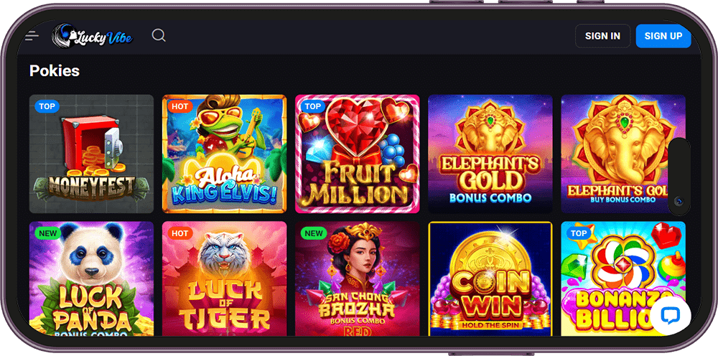Click the Pokies section heading
The image size is (718, 356).
(55, 70)
